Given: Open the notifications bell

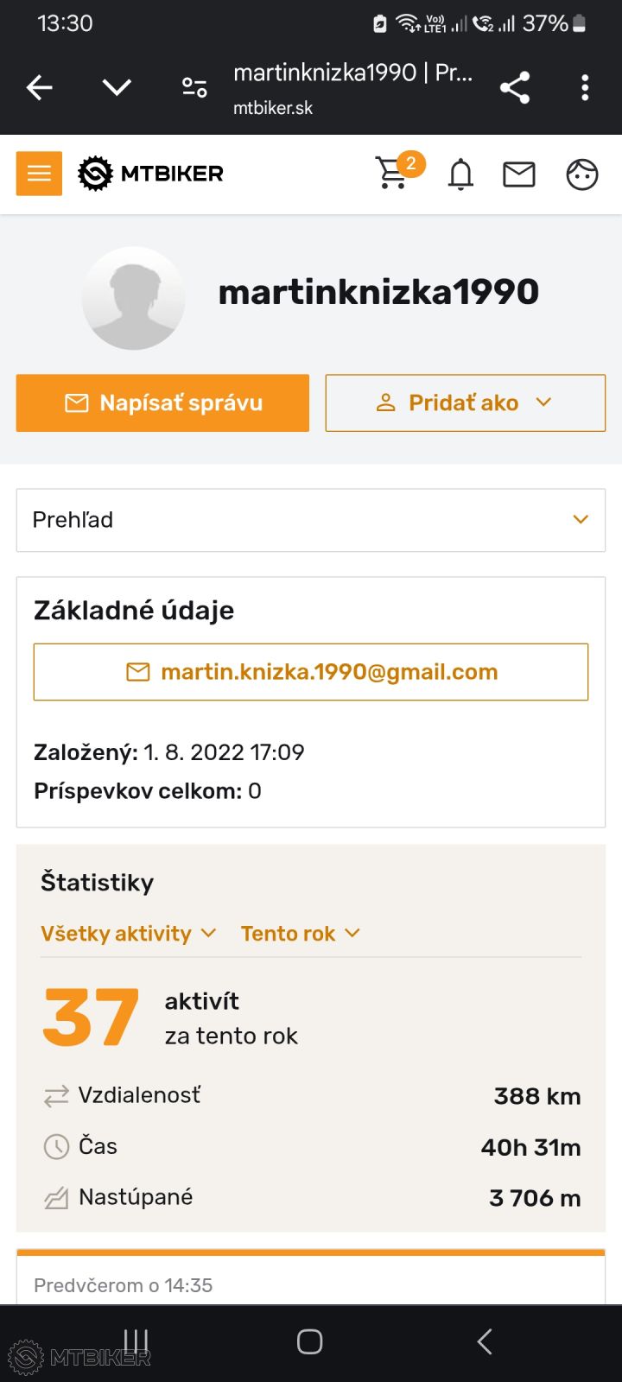Looking at the screenshot, I should [x=460, y=174].
